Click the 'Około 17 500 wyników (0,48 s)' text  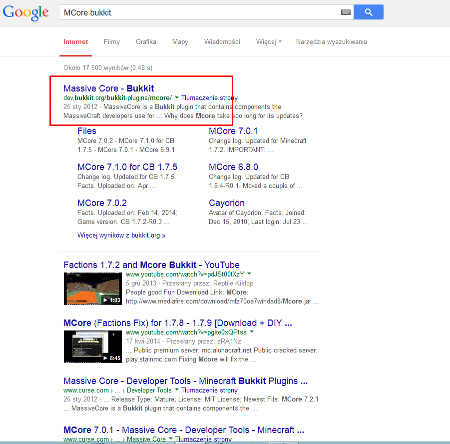(108, 68)
